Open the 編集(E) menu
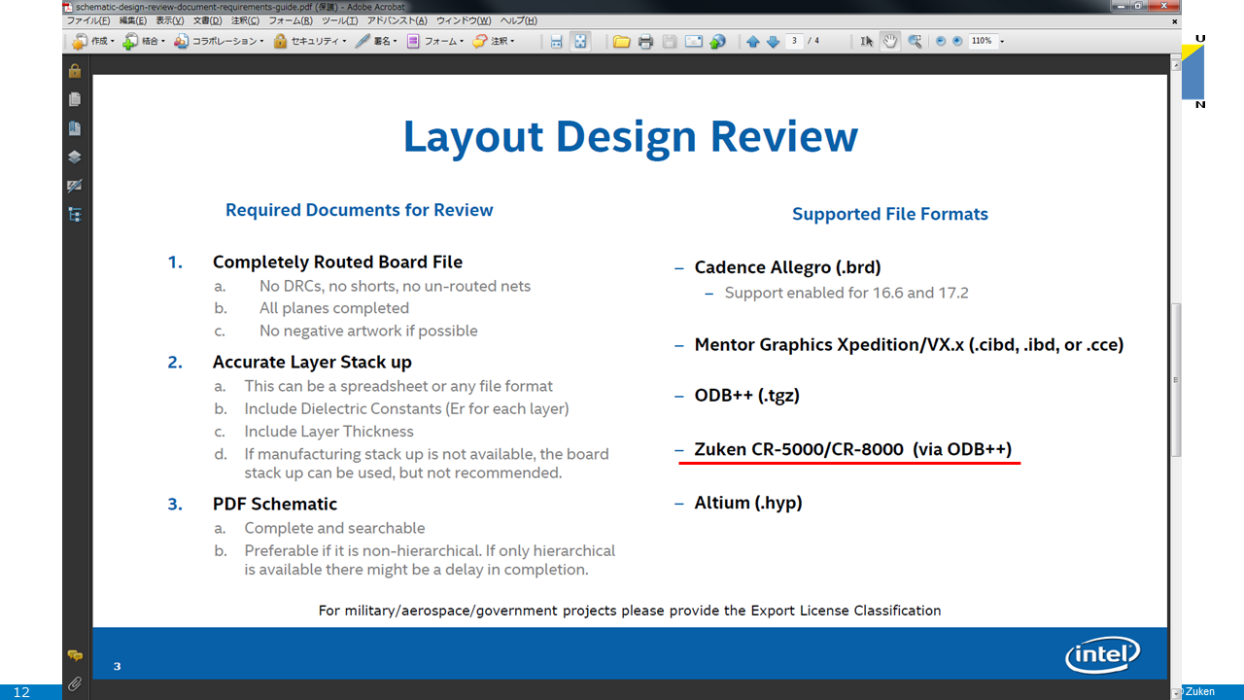1244x700 pixels. pos(133,20)
